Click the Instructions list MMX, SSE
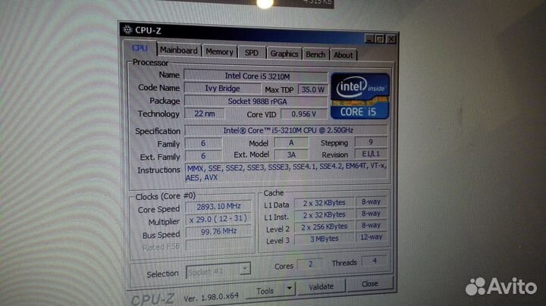Screen dimensions: 546x306 coord(286,172)
